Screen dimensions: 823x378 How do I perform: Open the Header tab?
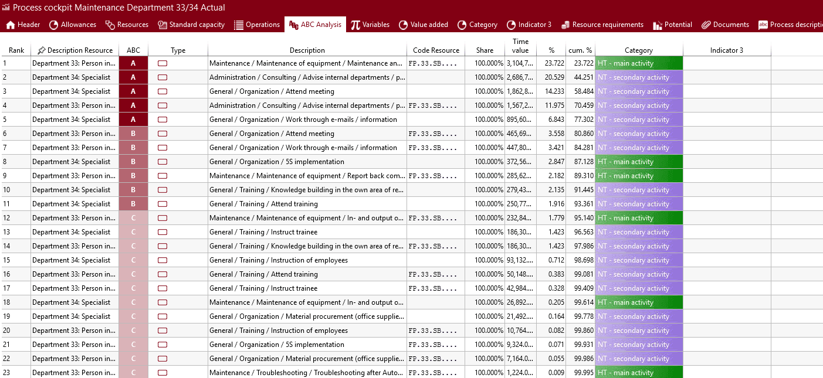click(23, 25)
